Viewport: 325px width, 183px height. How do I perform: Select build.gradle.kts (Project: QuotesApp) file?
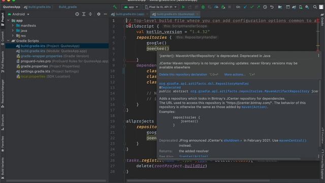pyautogui.click(x=57, y=46)
